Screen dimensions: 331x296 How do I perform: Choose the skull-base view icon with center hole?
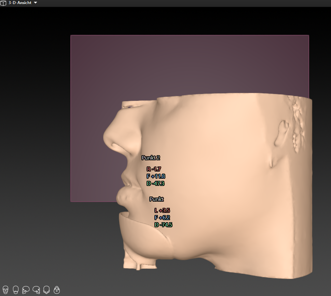(57, 290)
